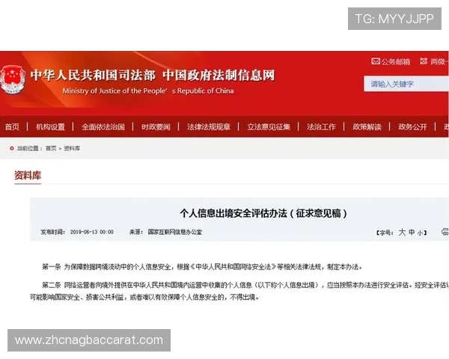This screenshot has height=359, width=449.
Task: Set font size to 小
Action: coord(420,233)
